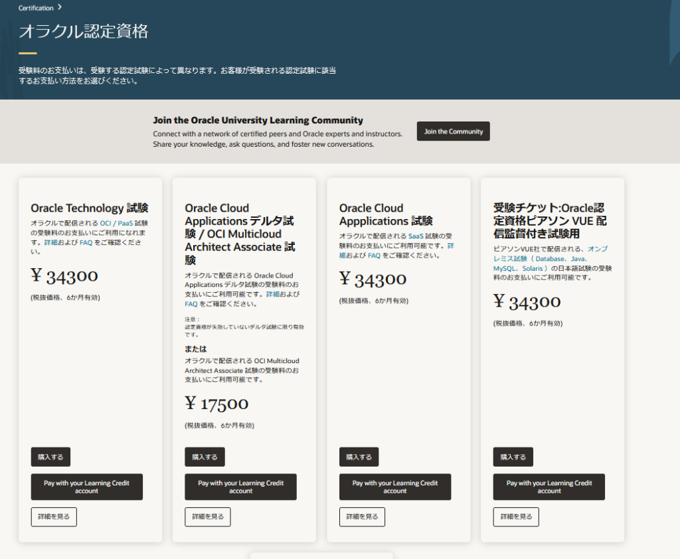680x559 pixels.
Task: Open the FAQ link in Oracle Technology card
Action: [x=86, y=243]
